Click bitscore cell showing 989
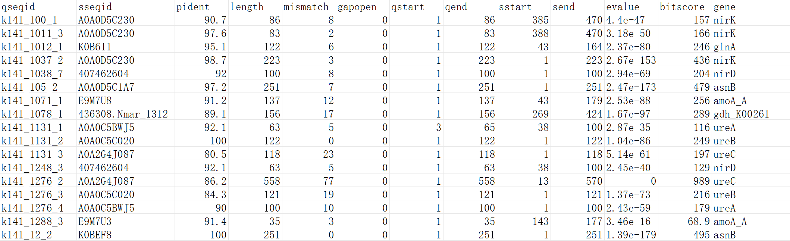The height and width of the screenshot is (241, 790). coord(685,181)
